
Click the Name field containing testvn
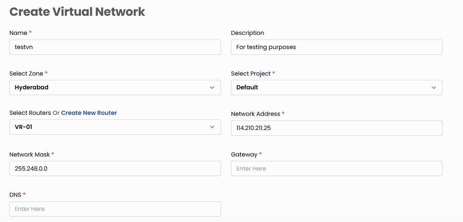click(x=115, y=47)
